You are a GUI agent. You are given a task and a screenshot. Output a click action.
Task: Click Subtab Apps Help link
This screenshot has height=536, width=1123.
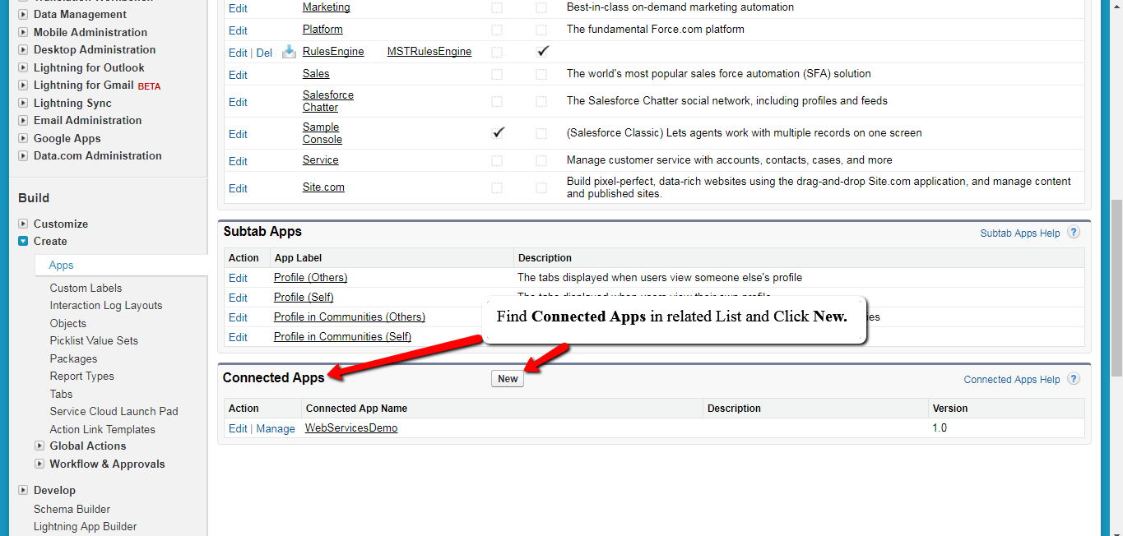[1020, 233]
